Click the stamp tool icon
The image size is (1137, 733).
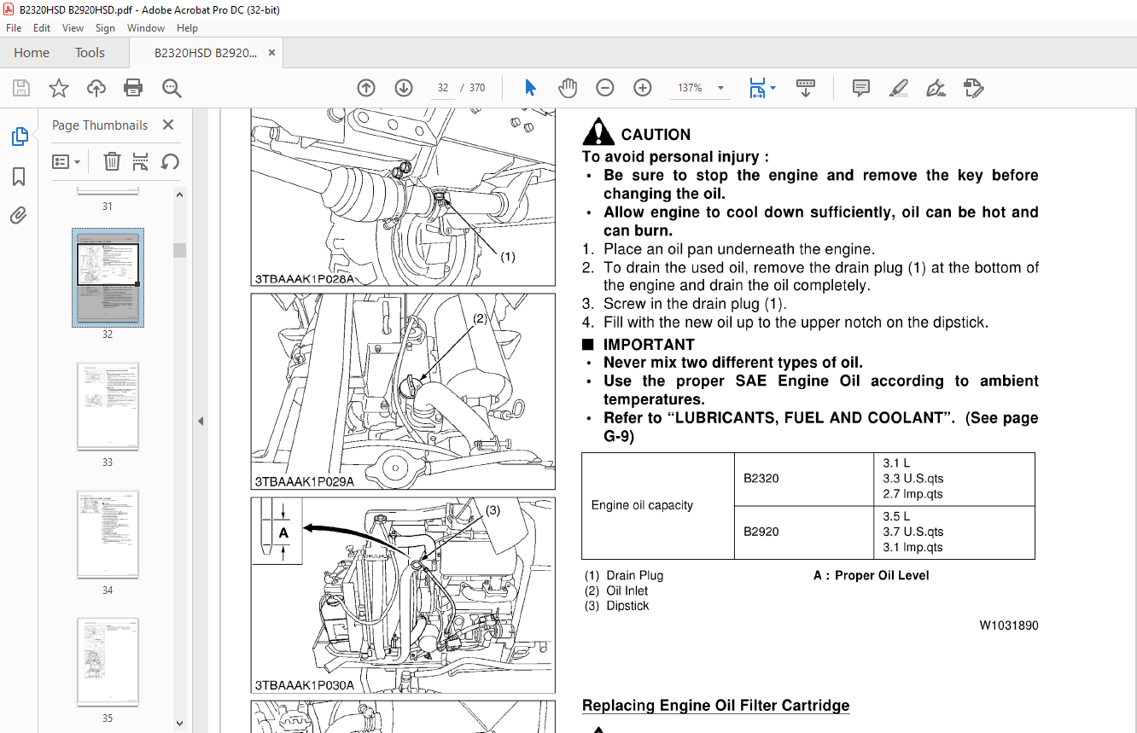tap(973, 88)
